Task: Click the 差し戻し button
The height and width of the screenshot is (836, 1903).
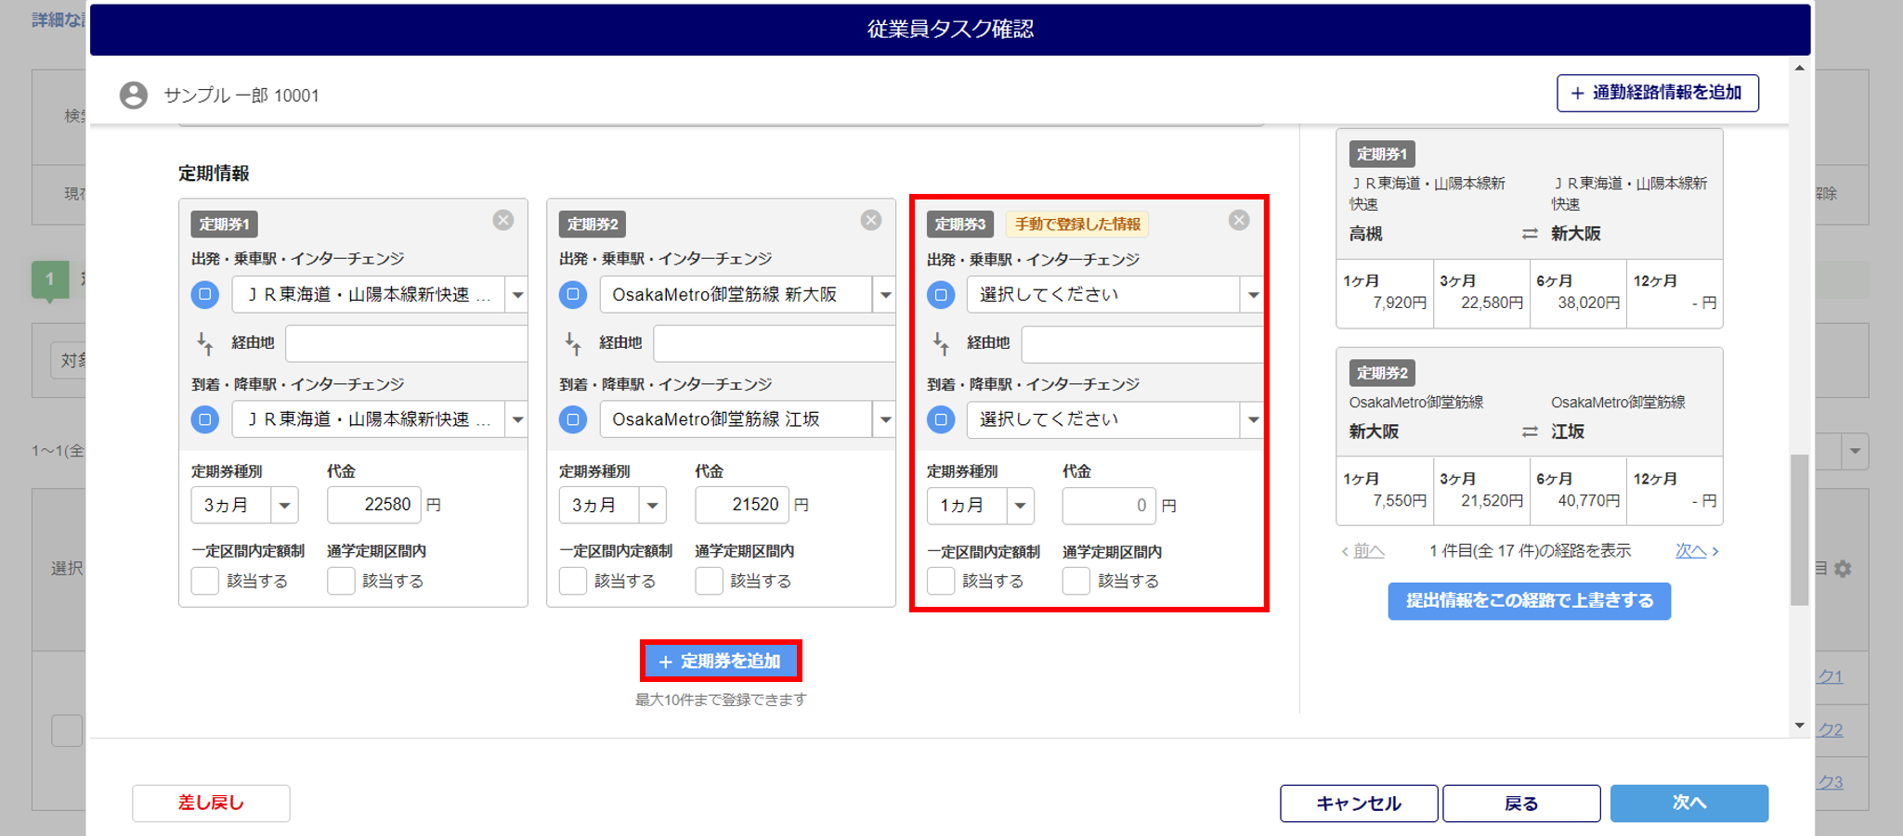Action: [211, 803]
